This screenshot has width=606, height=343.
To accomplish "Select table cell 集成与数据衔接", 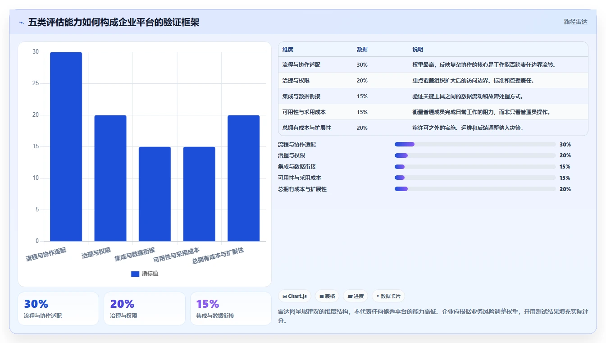I will click(301, 96).
